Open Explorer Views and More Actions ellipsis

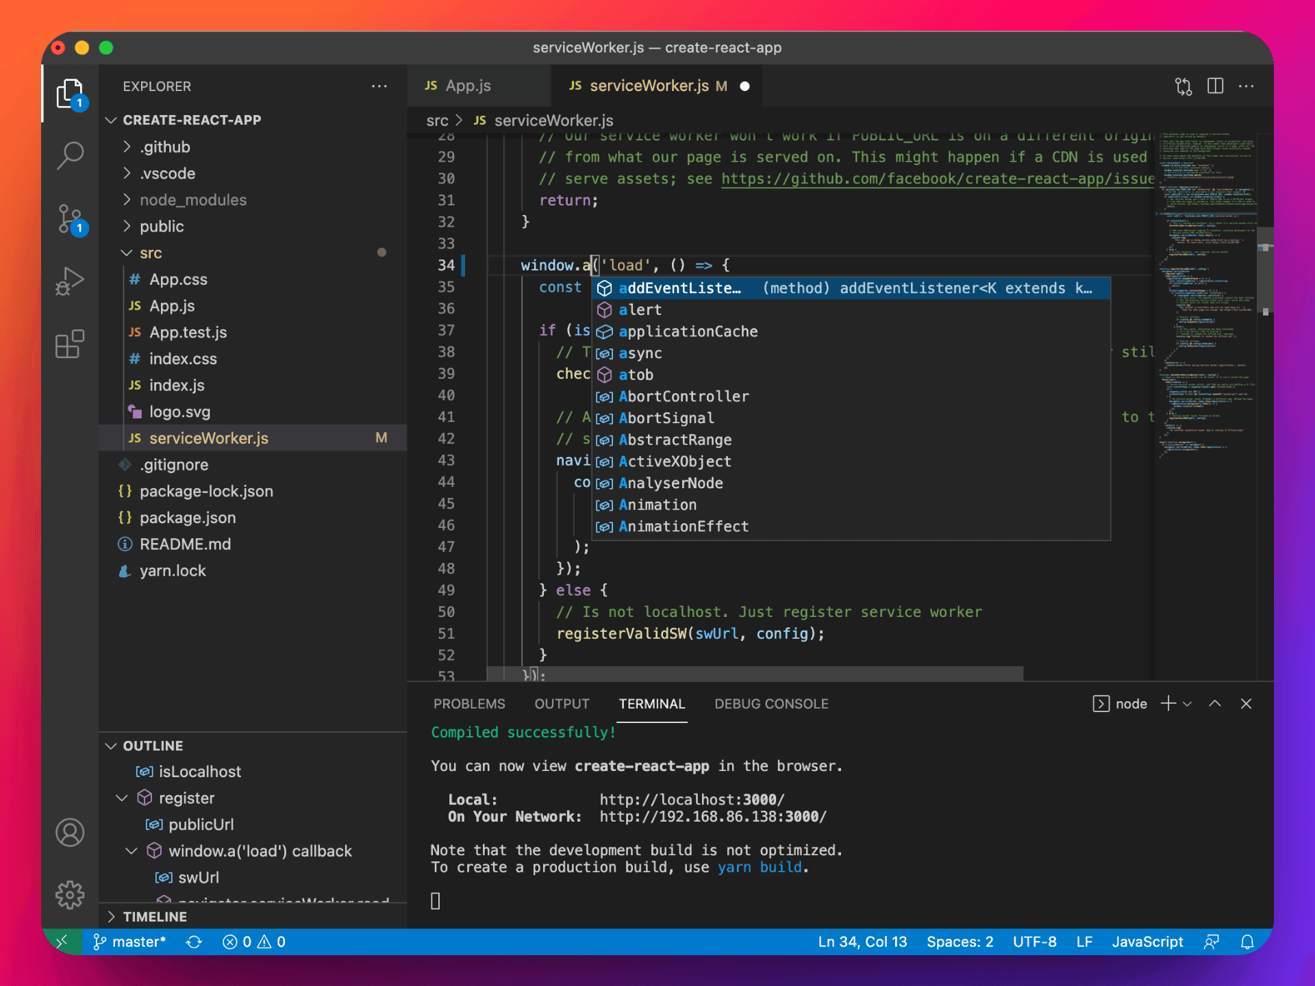coord(379,86)
